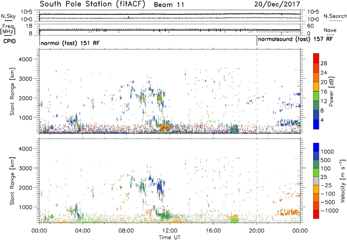Screen dimensions: 347x240
Task: Click the 24 tick on Power colorbar
Action: pyautogui.click(x=324, y=73)
